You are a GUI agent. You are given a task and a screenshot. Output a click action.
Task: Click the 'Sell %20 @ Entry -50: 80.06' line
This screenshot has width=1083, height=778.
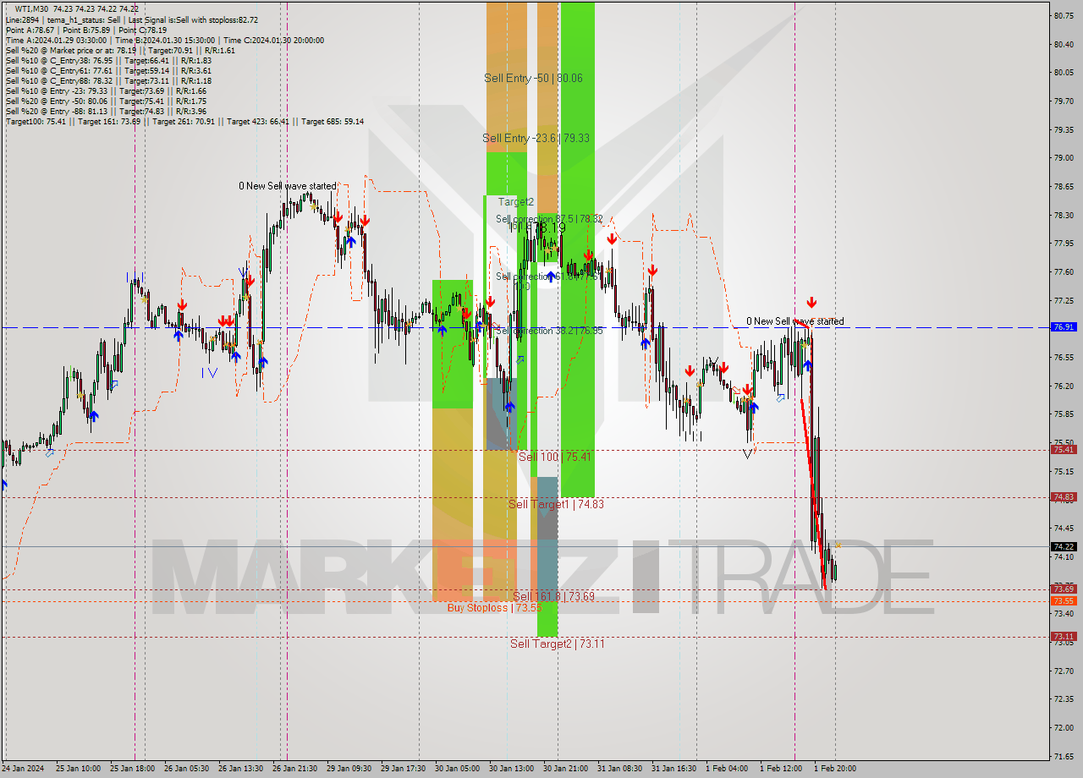[x=106, y=101]
